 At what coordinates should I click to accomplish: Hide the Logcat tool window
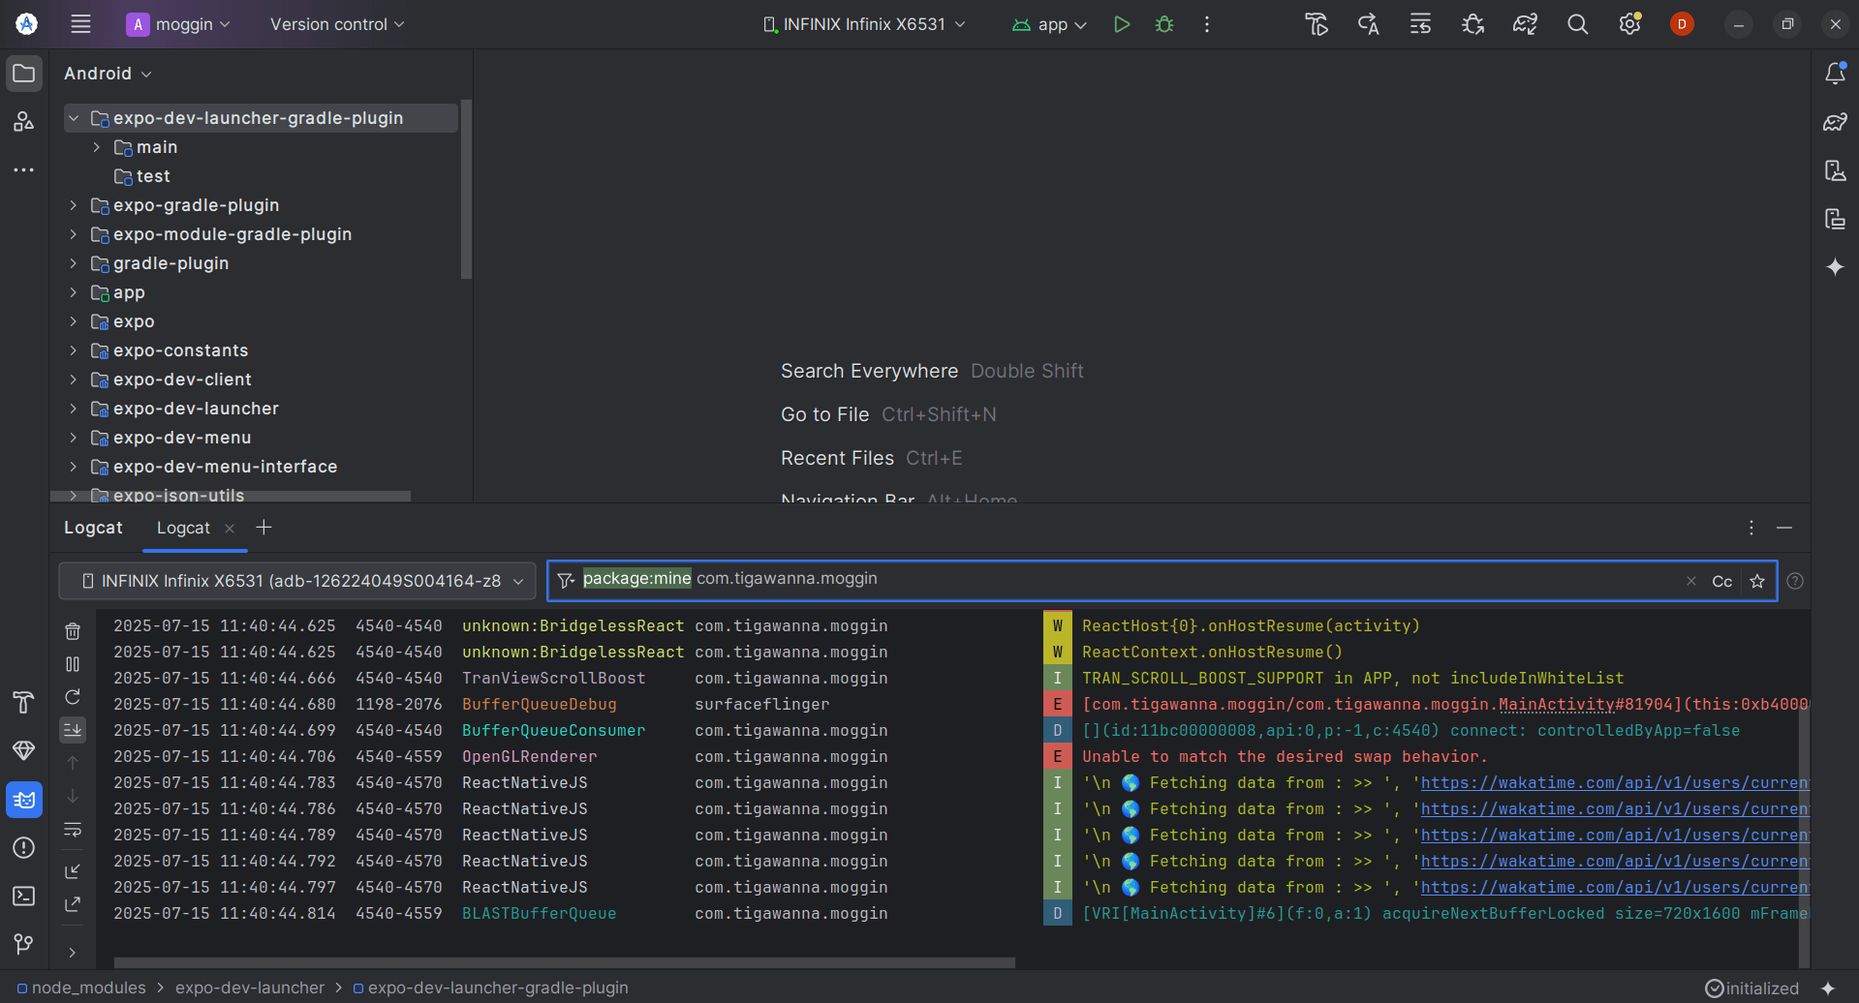point(1784,528)
